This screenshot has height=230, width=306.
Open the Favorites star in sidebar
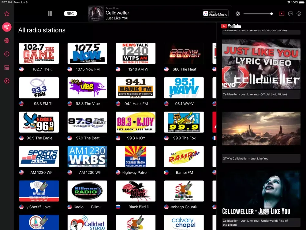pos(7,14)
